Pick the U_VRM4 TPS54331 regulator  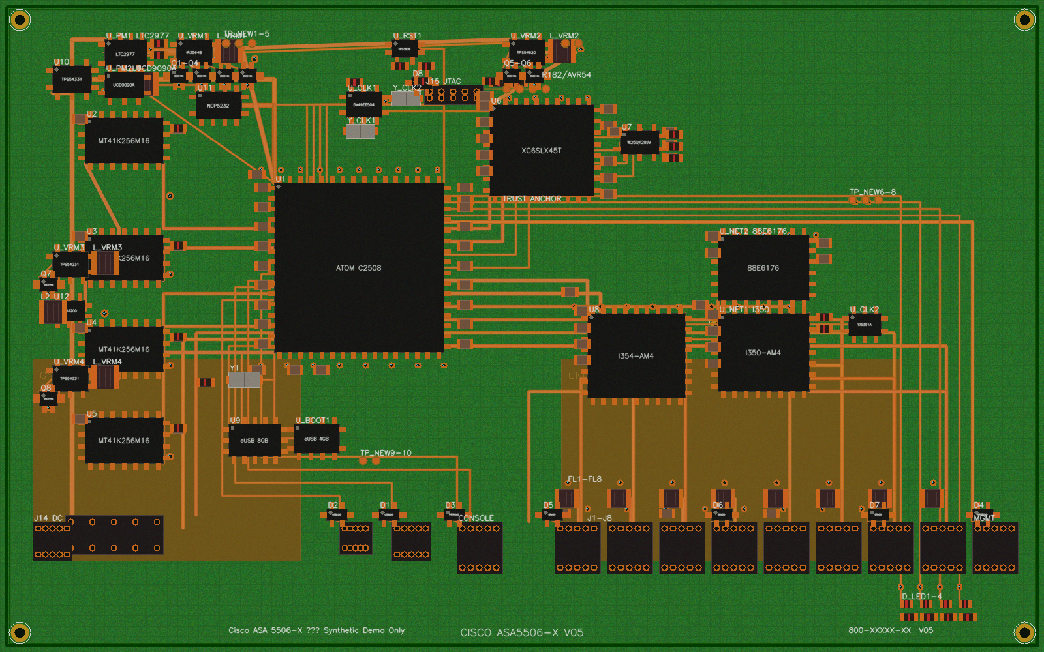pos(70,378)
